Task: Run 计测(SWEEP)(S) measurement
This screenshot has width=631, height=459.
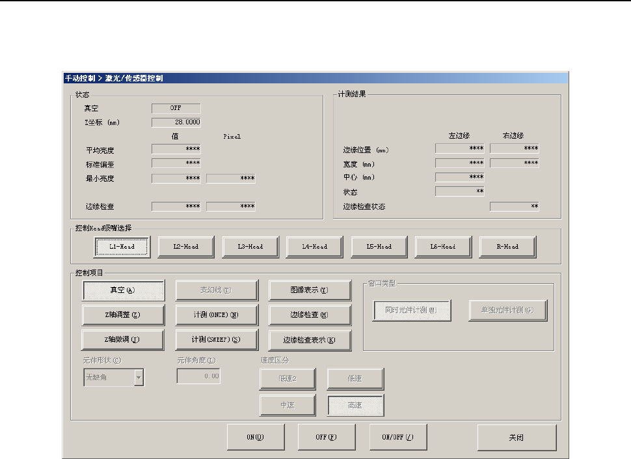Action: coord(216,340)
